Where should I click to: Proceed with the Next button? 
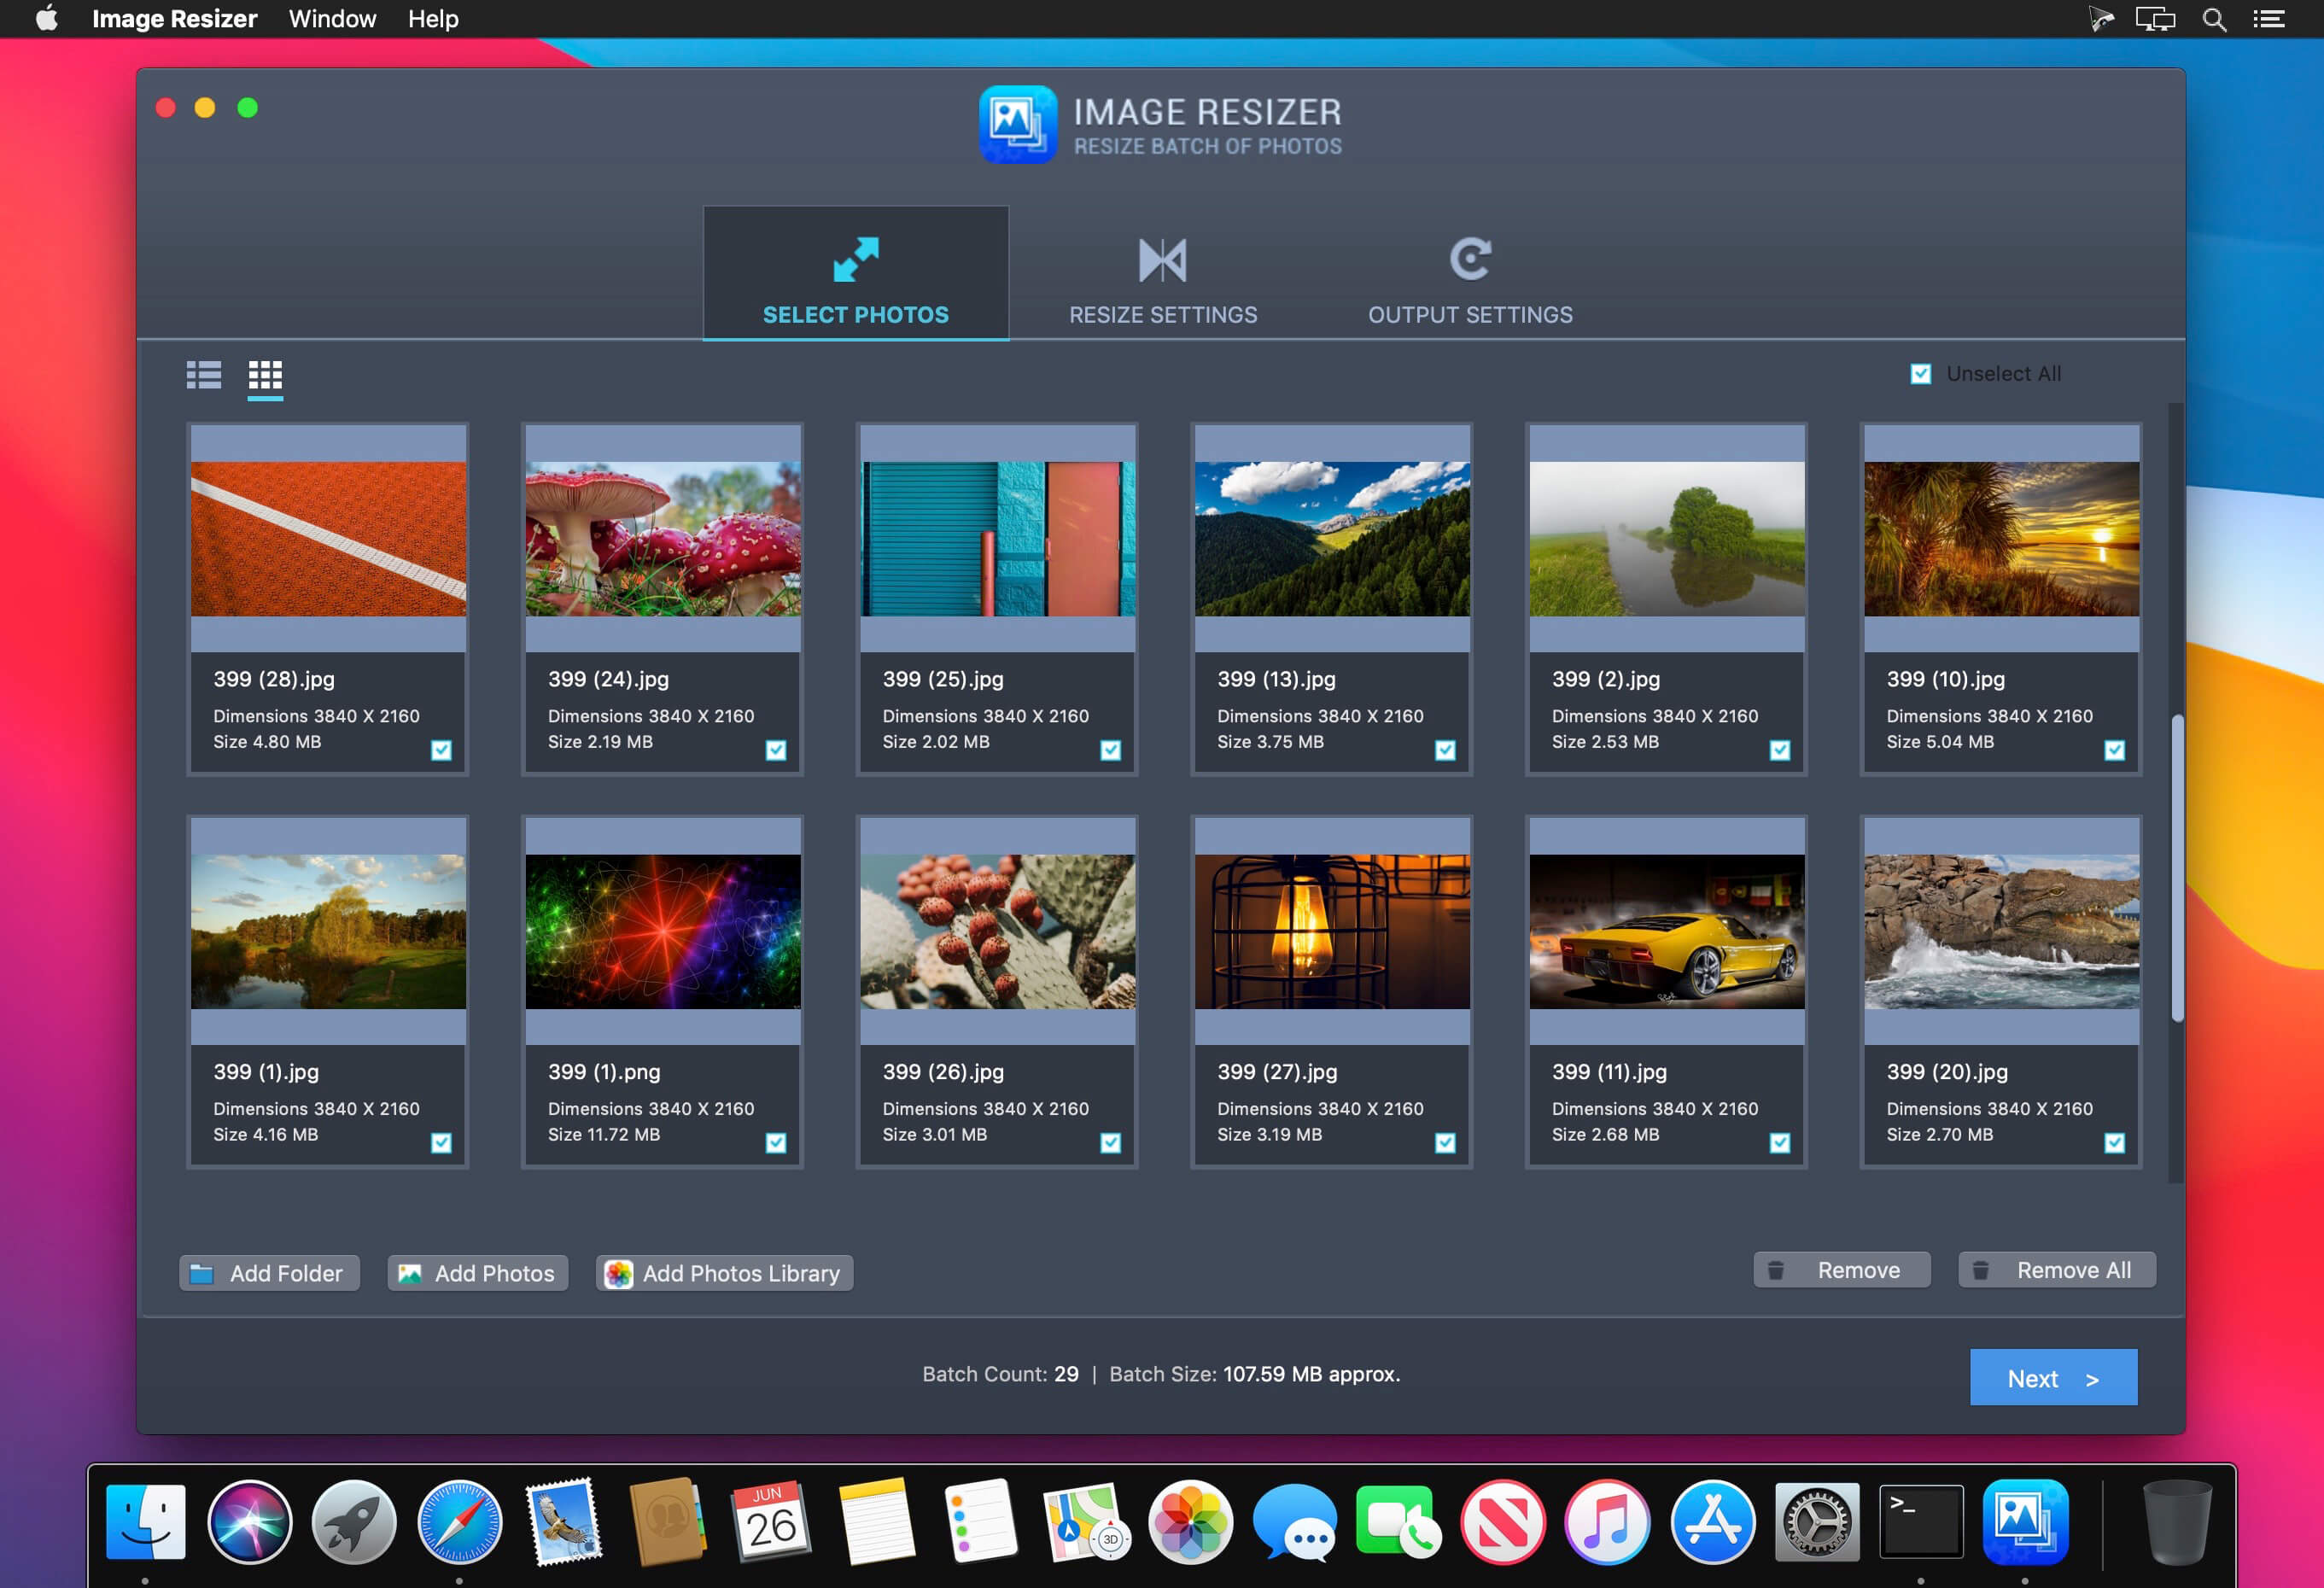coord(2053,1378)
